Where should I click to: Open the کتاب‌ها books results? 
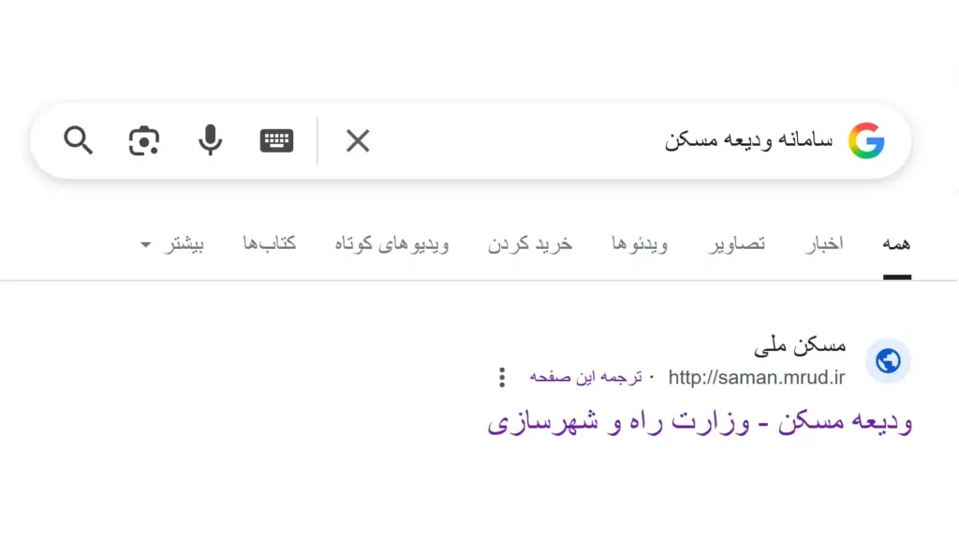269,242
